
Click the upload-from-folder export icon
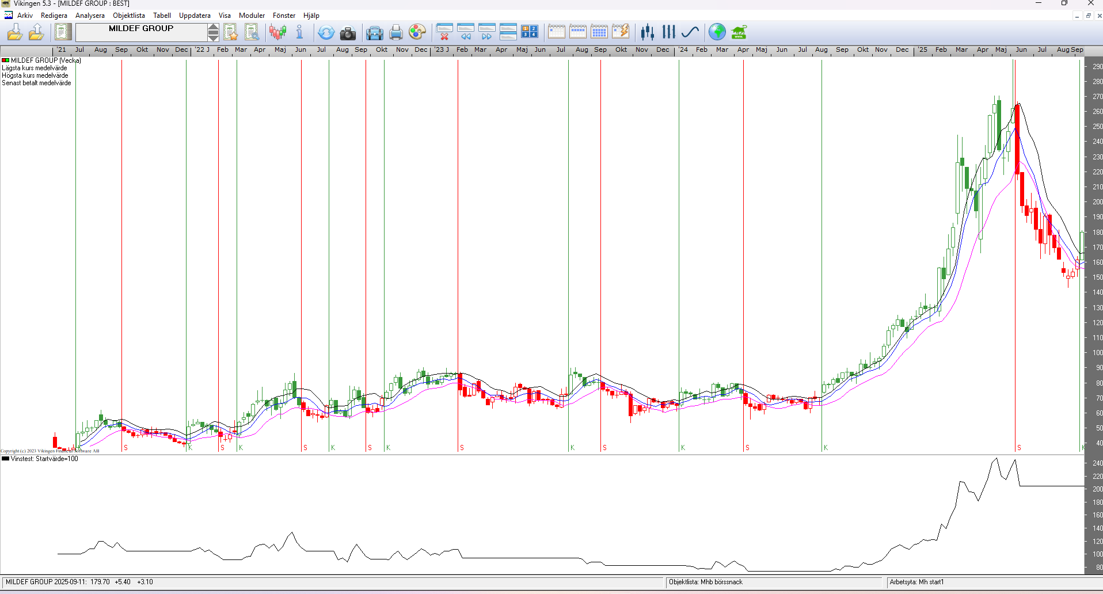click(36, 32)
